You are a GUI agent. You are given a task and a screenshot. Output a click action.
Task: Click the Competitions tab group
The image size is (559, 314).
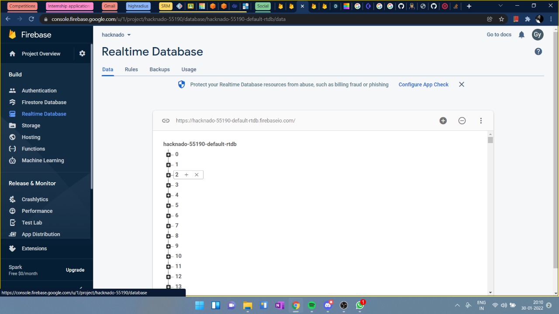(22, 6)
